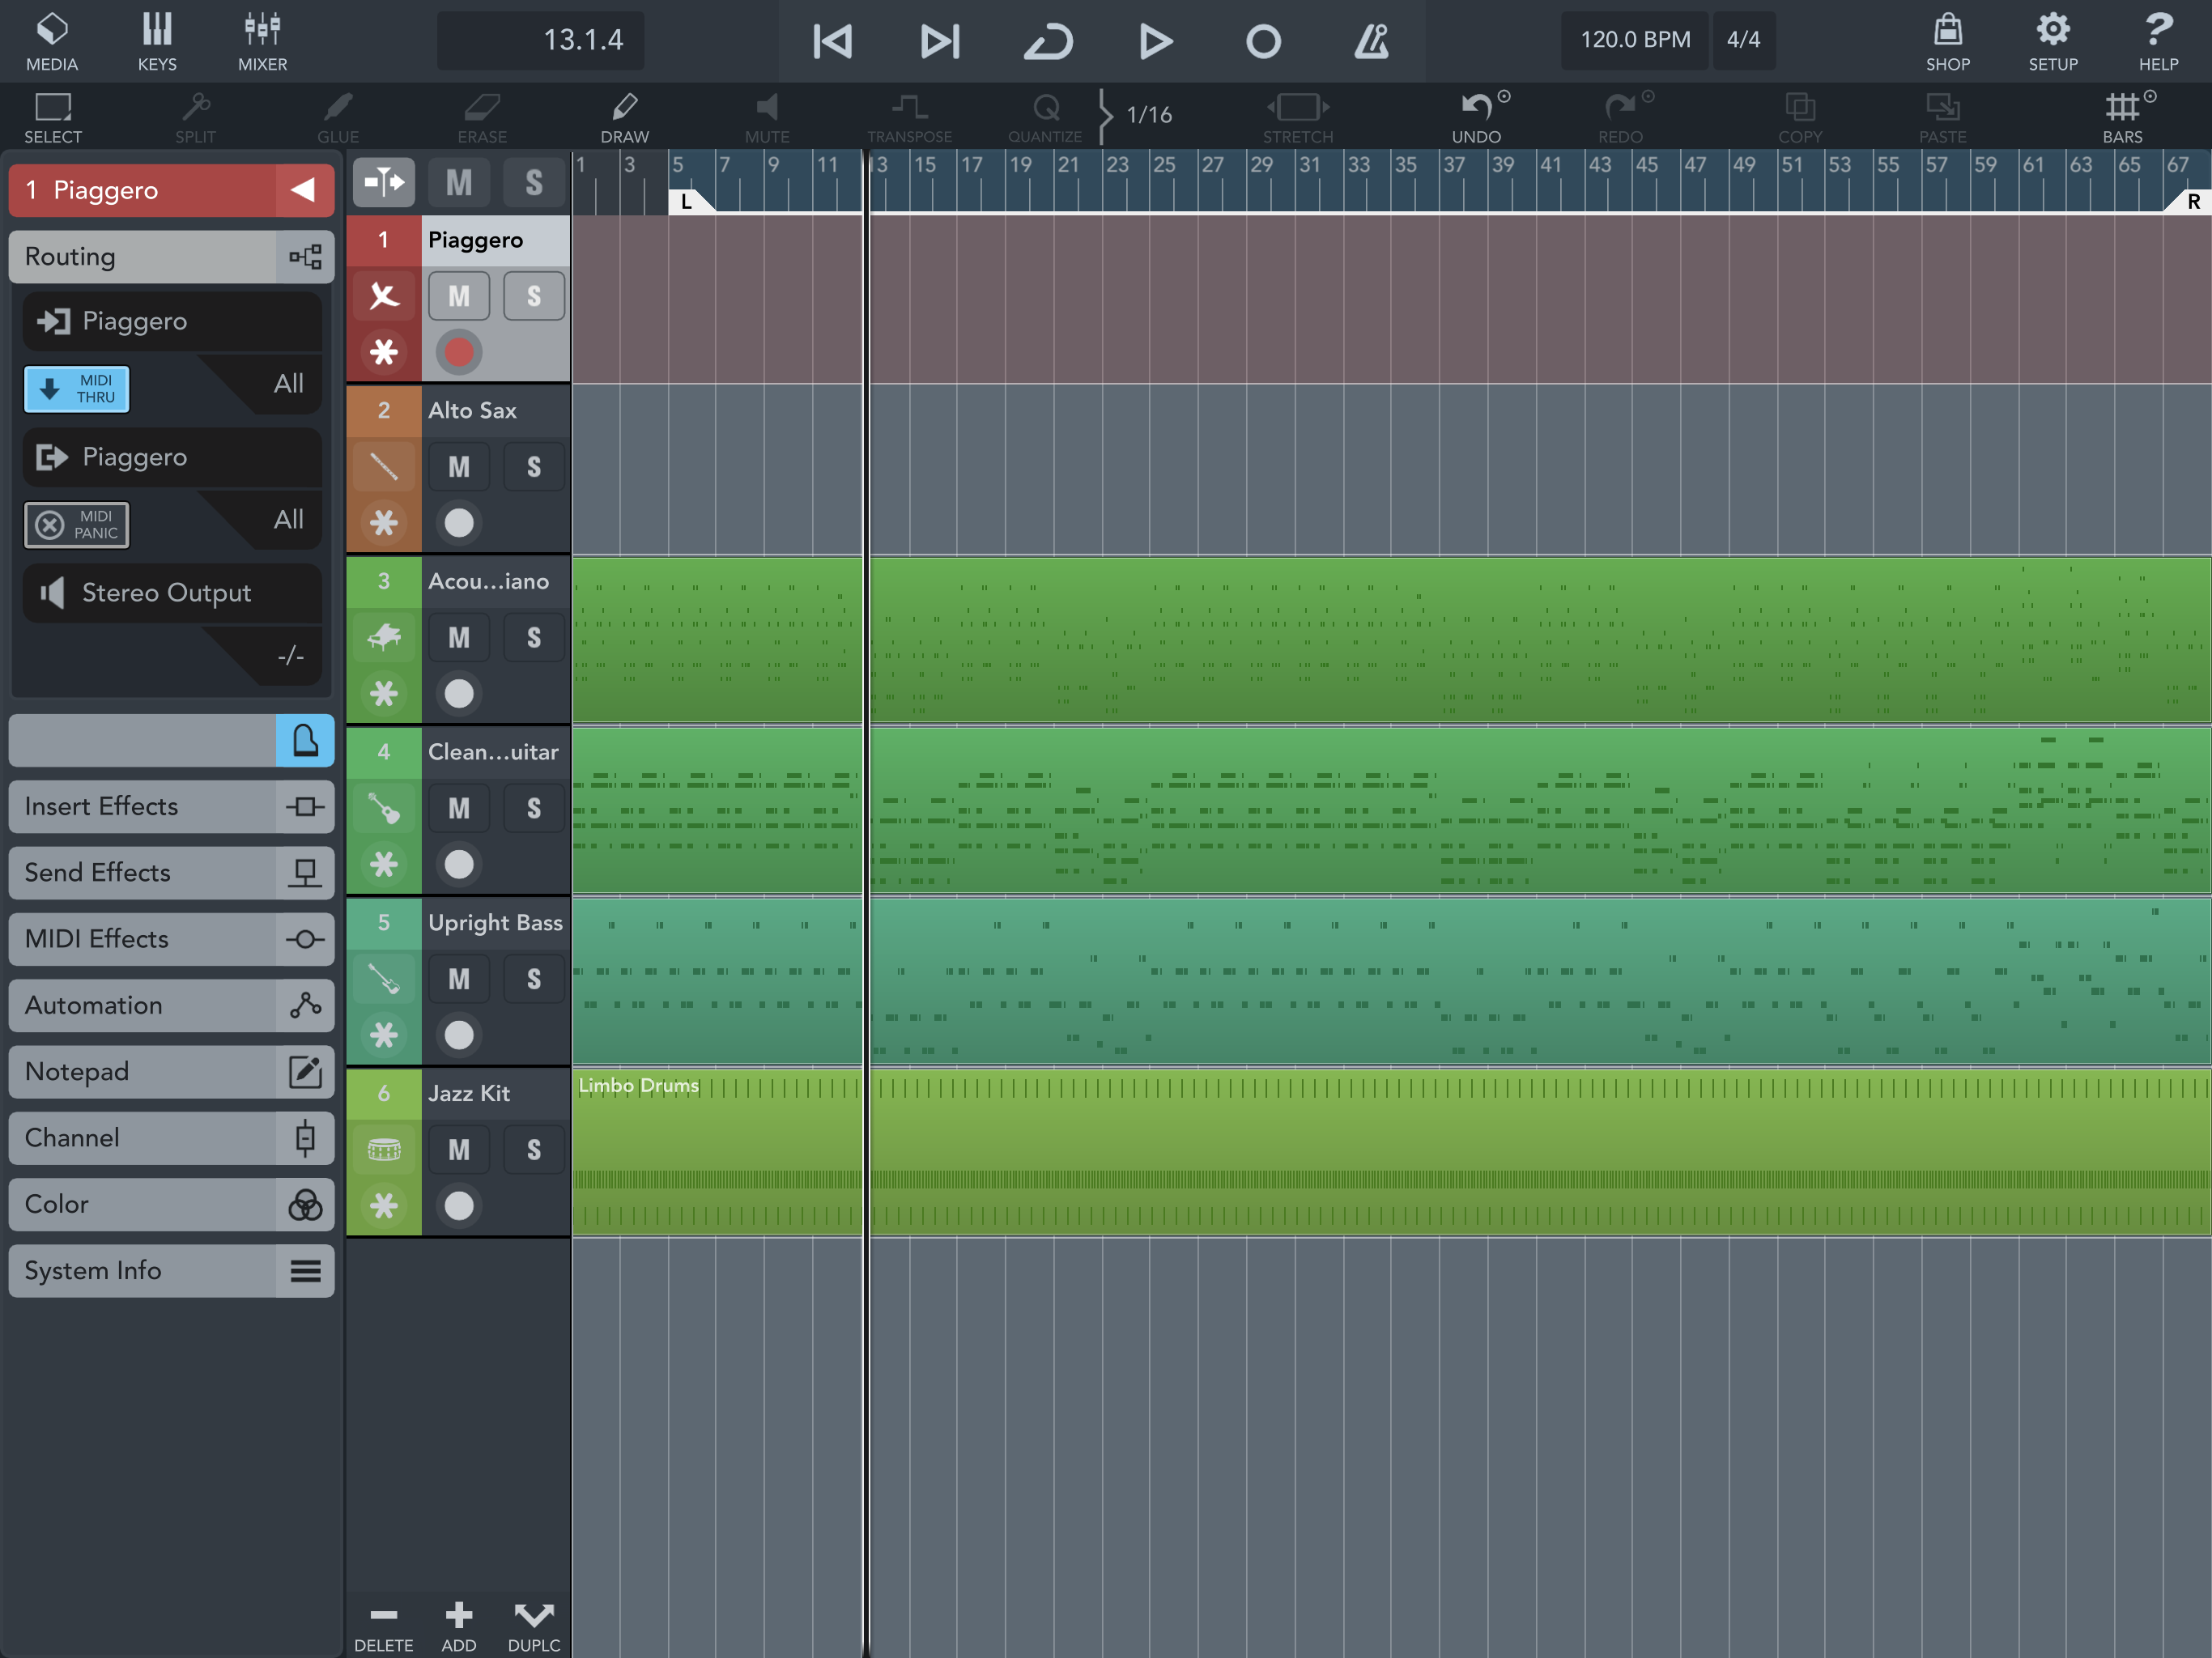Open the Mixer view
2212x1658 pixels.
[x=262, y=41]
